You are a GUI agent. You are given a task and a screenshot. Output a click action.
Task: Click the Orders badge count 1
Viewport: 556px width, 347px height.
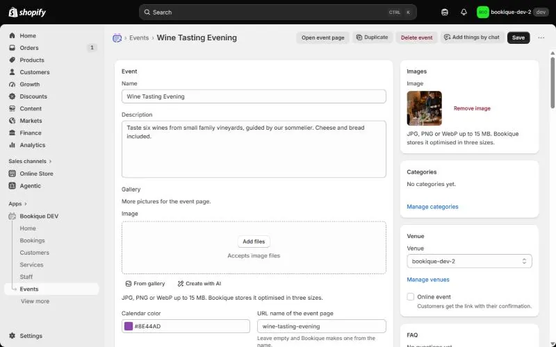tap(92, 48)
